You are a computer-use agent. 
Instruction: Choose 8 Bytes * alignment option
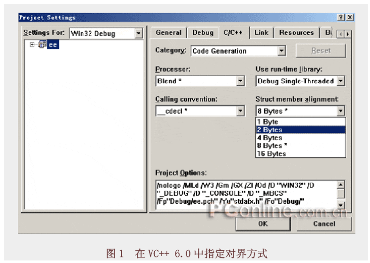[301, 146]
